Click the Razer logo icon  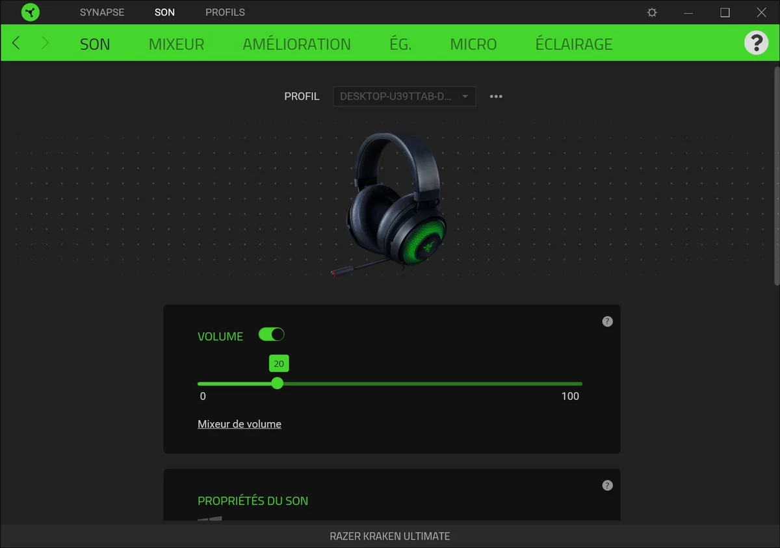coord(30,12)
